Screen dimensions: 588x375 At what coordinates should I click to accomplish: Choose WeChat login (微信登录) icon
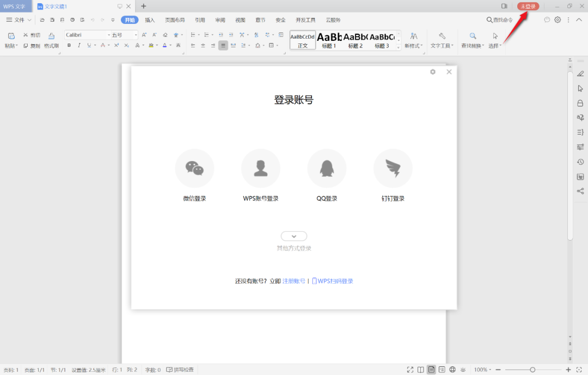tap(194, 168)
